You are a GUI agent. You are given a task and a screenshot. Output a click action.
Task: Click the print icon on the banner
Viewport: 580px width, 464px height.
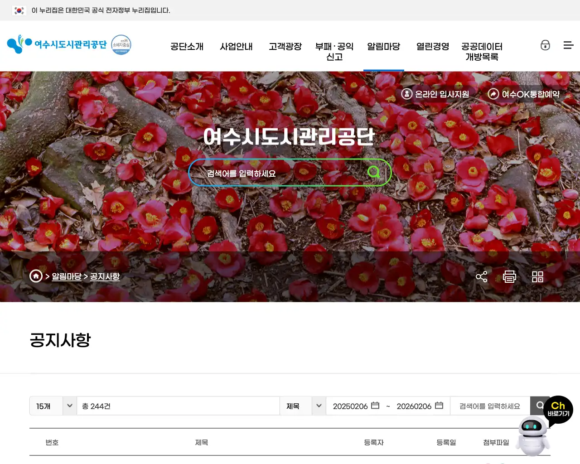click(x=509, y=276)
